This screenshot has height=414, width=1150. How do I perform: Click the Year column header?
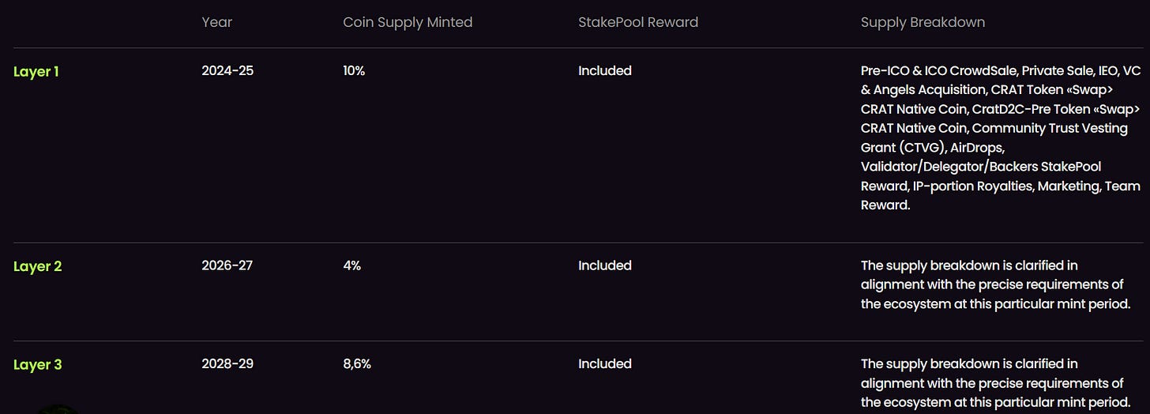pyautogui.click(x=216, y=22)
